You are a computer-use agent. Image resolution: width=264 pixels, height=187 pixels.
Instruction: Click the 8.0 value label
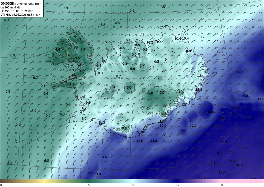(x=84, y=119)
